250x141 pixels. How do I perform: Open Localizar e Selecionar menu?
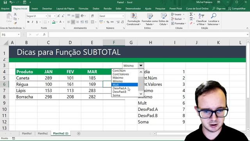tap(214, 19)
